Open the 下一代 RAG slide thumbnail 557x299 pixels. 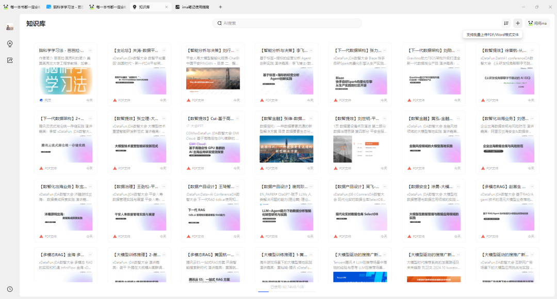213,217
